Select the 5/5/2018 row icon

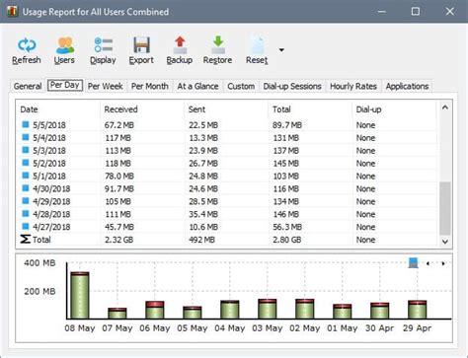26,124
